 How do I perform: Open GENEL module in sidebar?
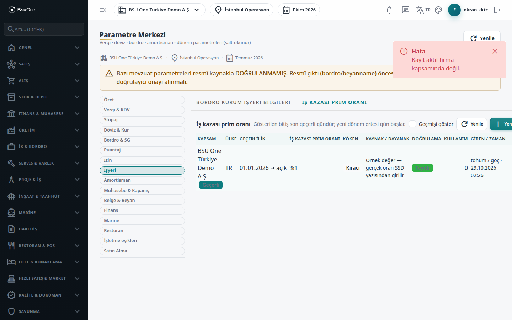(x=44, y=48)
